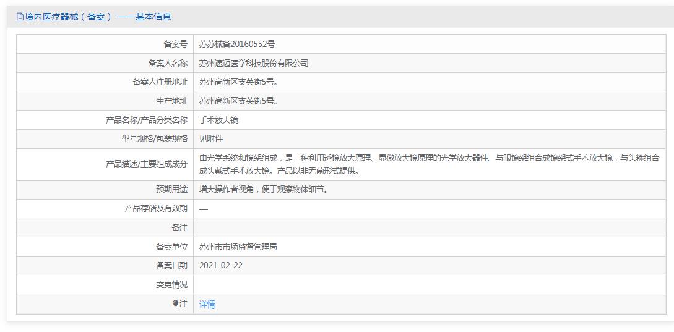
Task: Select filing number 苏苏械备20160552号
Action: [x=237, y=45]
